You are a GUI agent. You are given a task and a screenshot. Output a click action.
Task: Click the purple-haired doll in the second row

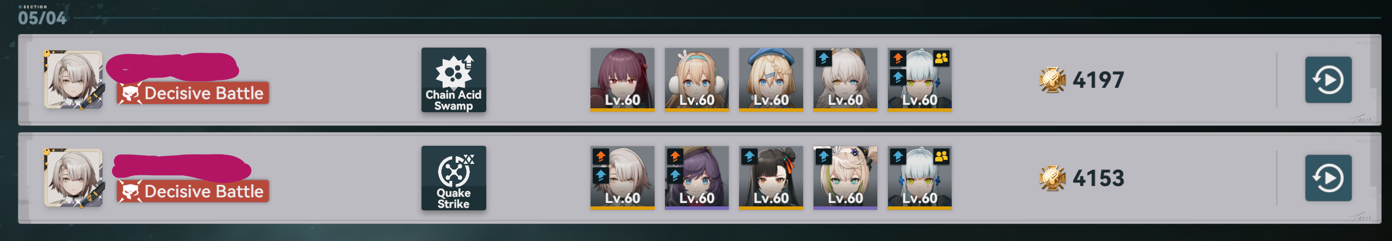pos(697,178)
